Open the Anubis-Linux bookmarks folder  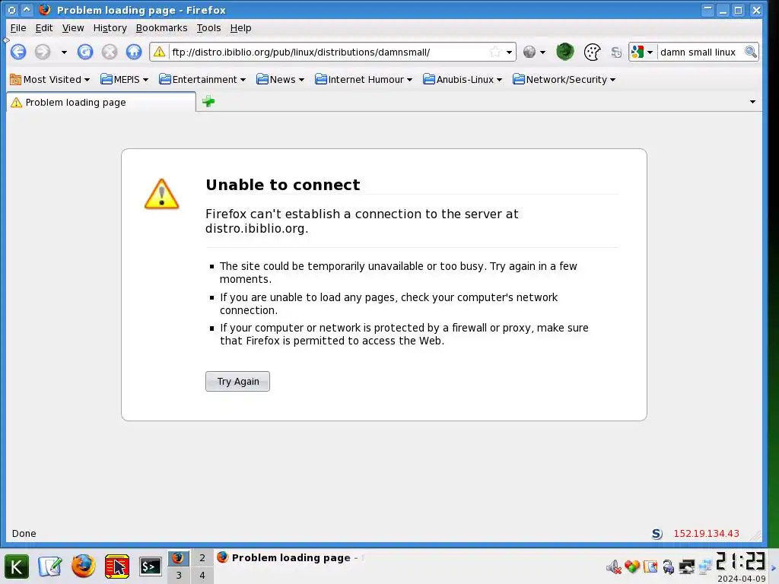(x=463, y=79)
